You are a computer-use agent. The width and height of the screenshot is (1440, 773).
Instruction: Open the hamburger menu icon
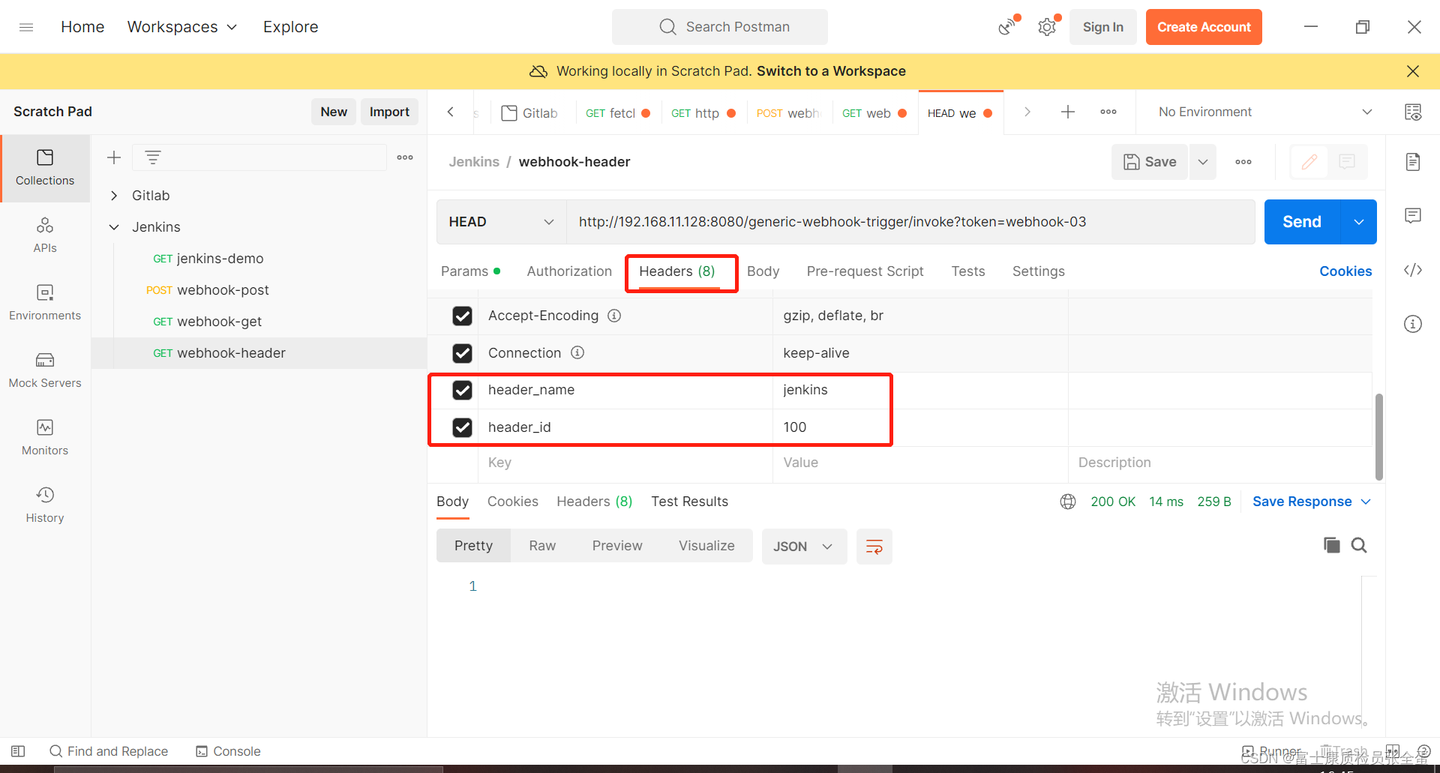[x=26, y=27]
